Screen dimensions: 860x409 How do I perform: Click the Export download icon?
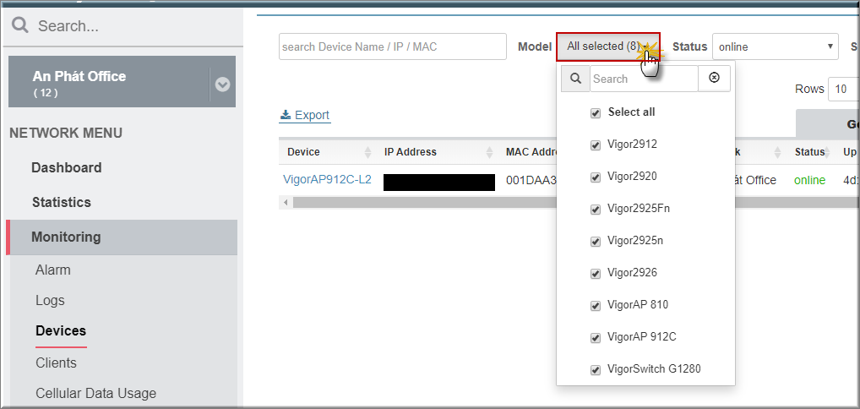[x=286, y=115]
